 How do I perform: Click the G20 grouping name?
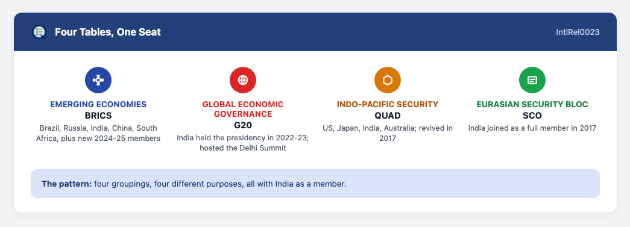click(x=243, y=125)
